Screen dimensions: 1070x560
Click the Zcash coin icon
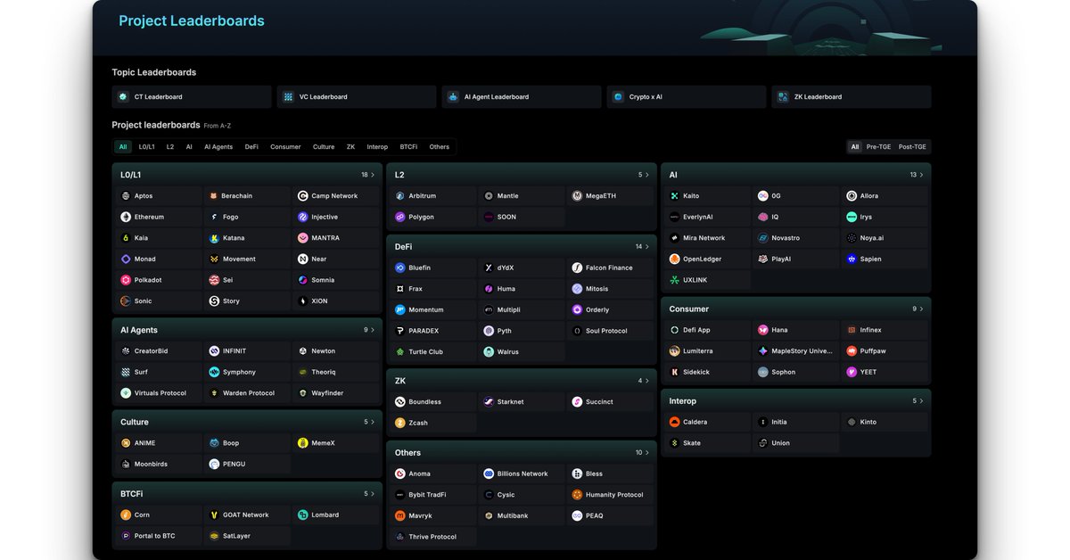(x=400, y=423)
